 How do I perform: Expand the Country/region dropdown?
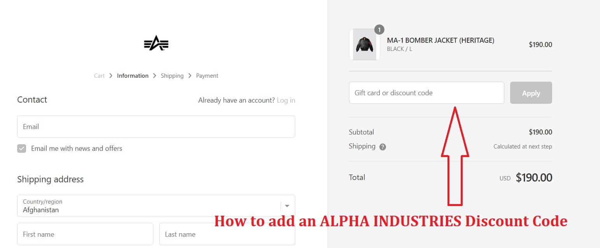point(156,206)
